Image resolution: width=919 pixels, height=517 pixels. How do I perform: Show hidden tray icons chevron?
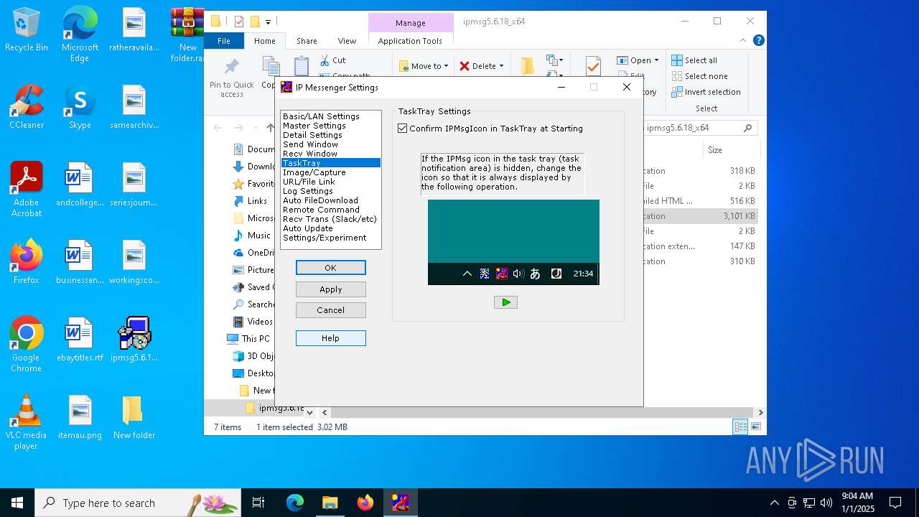pos(774,503)
